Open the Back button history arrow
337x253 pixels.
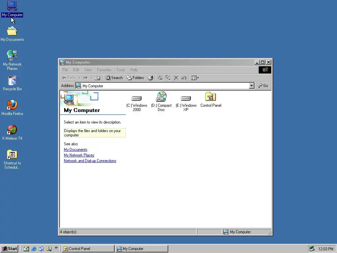(80, 78)
